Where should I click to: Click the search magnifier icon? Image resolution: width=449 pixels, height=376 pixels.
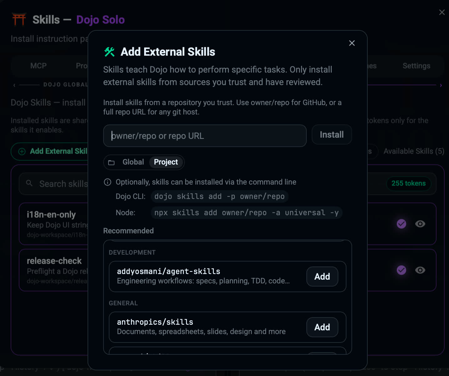click(29, 183)
